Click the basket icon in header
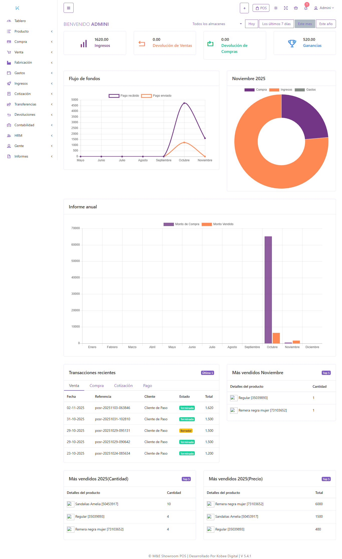This screenshot has height=559, width=342. pyautogui.click(x=296, y=8)
